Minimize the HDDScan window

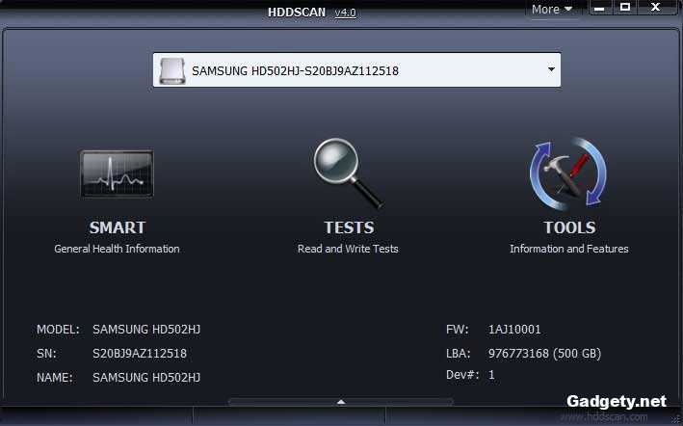(x=598, y=9)
